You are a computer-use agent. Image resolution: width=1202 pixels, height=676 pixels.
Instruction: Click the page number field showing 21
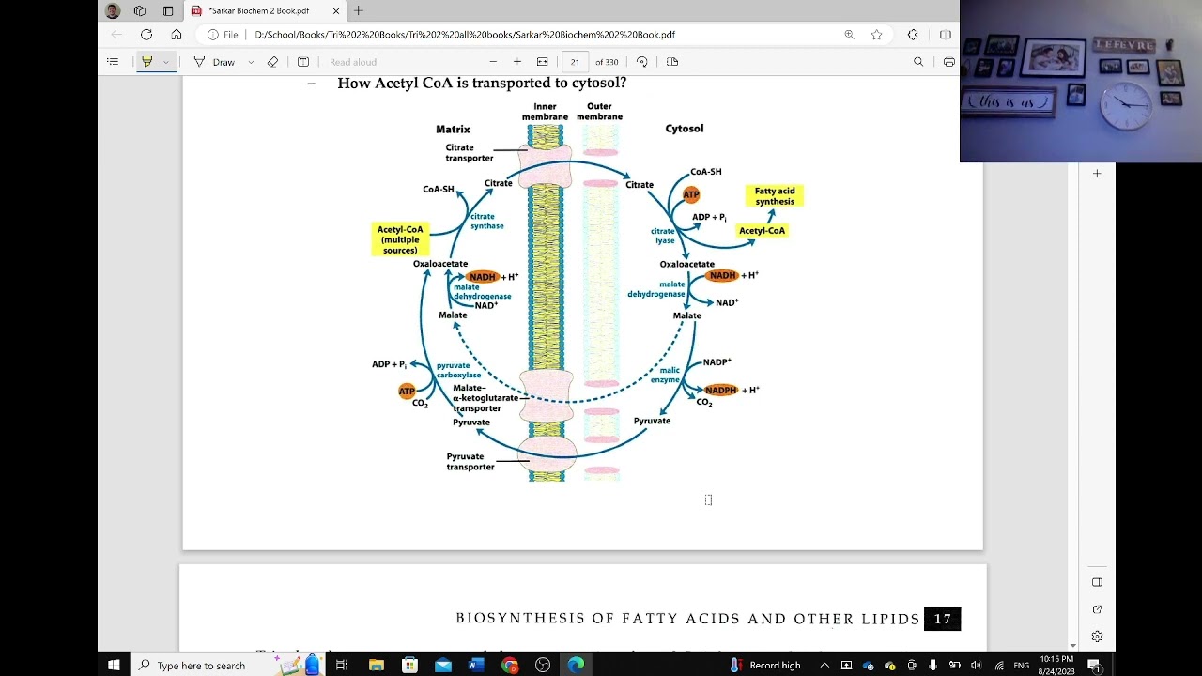tap(575, 62)
